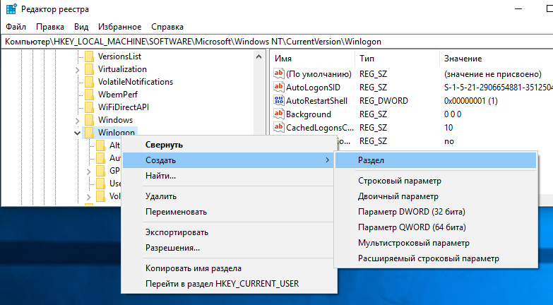Click the VersionsList folder icon
Screen dimensions: 553x305
(89, 56)
